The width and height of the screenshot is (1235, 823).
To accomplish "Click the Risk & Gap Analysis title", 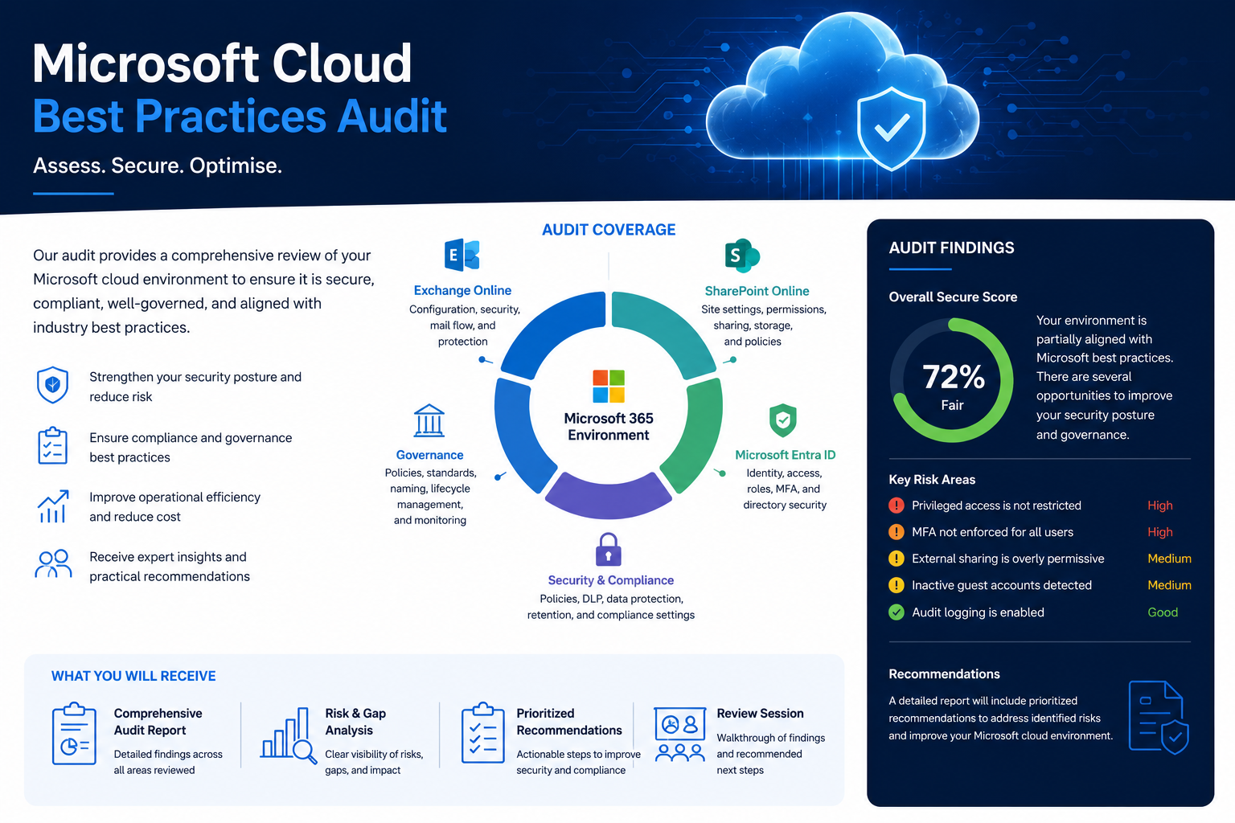I will pos(355,722).
